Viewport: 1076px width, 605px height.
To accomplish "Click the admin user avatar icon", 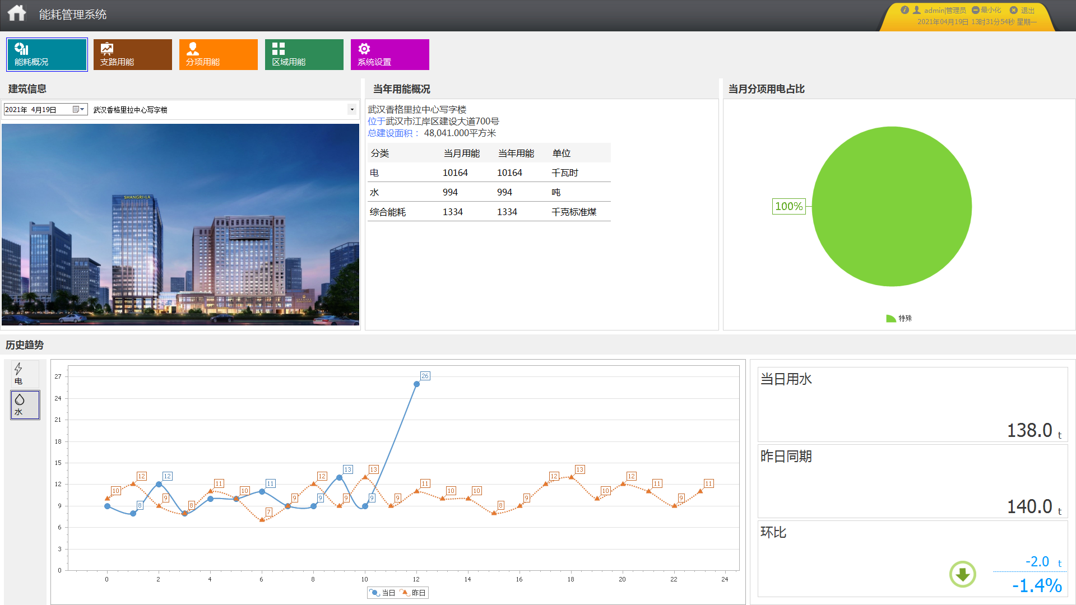I will tap(917, 10).
